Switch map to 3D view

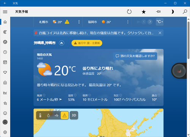74,115
